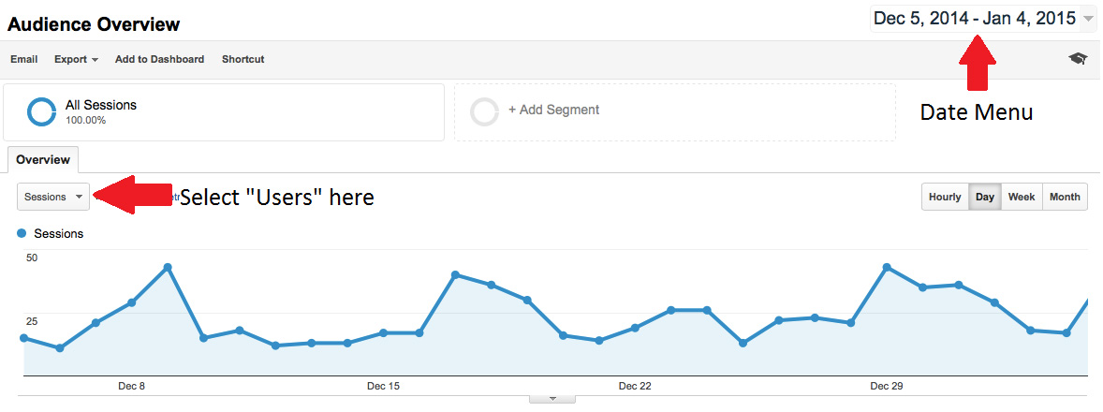Click Add to Dashboard

pyautogui.click(x=160, y=60)
